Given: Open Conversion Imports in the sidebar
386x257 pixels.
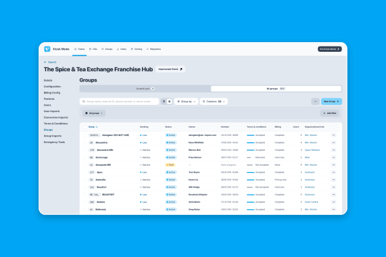Looking at the screenshot, I should (x=56, y=117).
